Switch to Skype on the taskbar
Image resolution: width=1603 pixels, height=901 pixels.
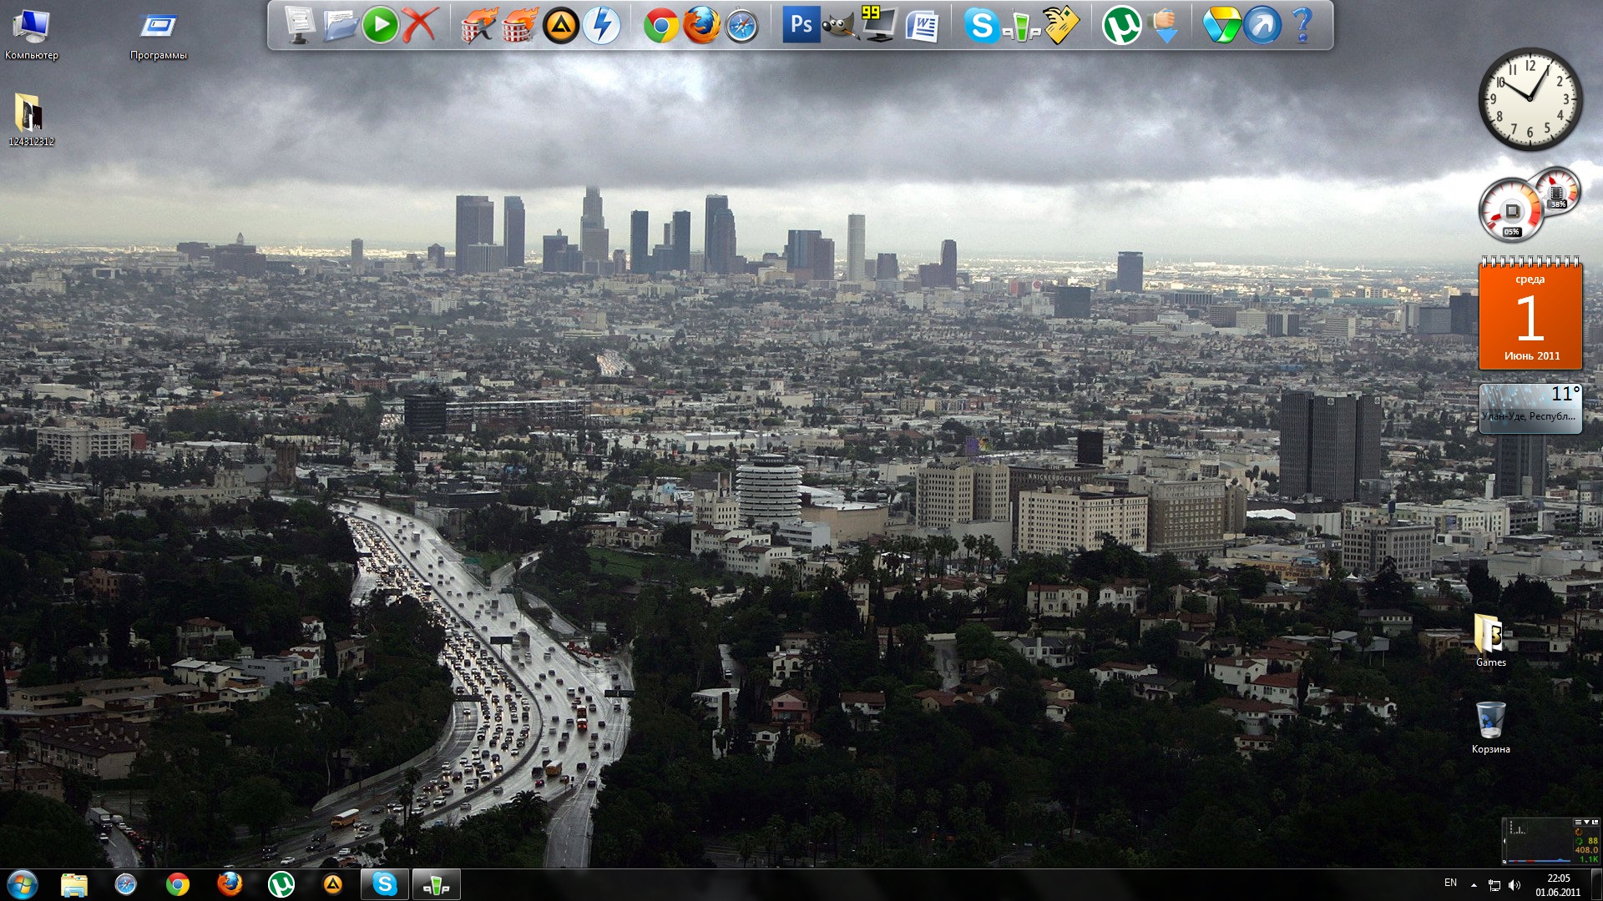click(x=385, y=884)
